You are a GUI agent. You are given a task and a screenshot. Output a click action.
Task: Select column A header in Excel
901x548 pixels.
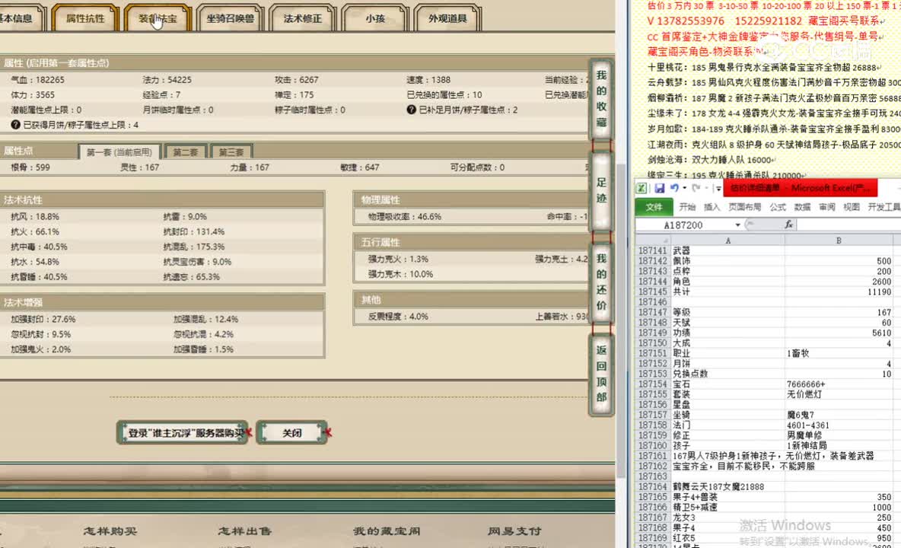coord(727,241)
